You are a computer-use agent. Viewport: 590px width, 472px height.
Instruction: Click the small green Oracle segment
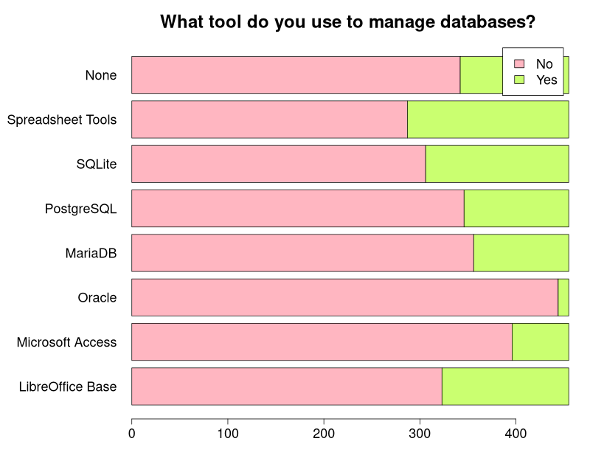563,297
